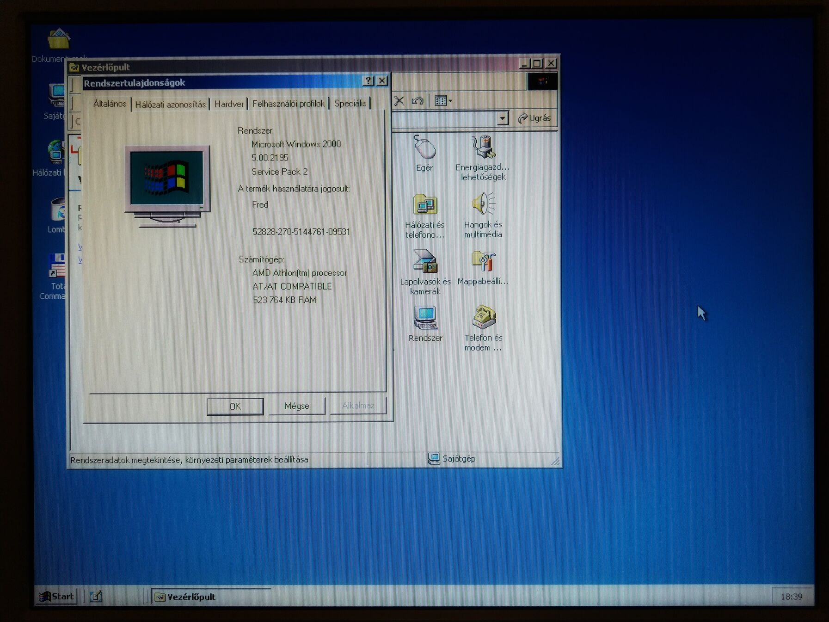The width and height of the screenshot is (829, 622).
Task: Open Energiagazdálkodási lehetőségek power options icon
Action: point(483,158)
